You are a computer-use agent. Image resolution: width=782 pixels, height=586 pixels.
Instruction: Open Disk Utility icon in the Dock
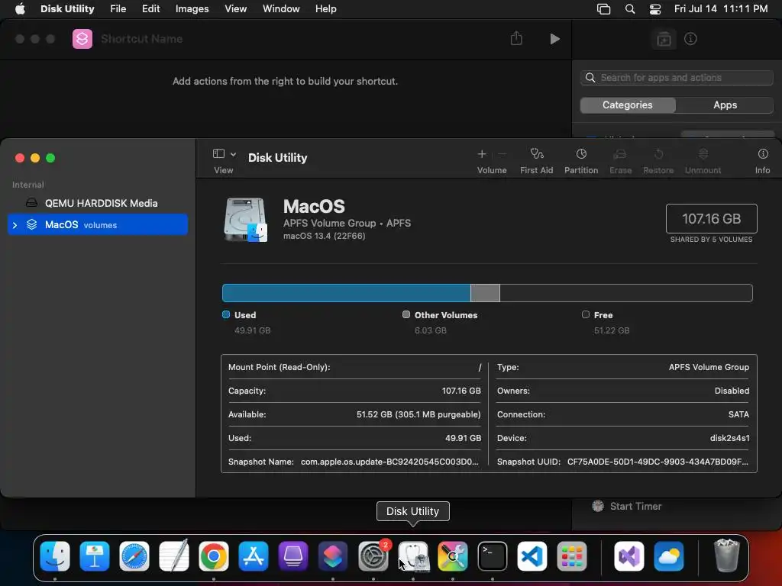coord(413,556)
